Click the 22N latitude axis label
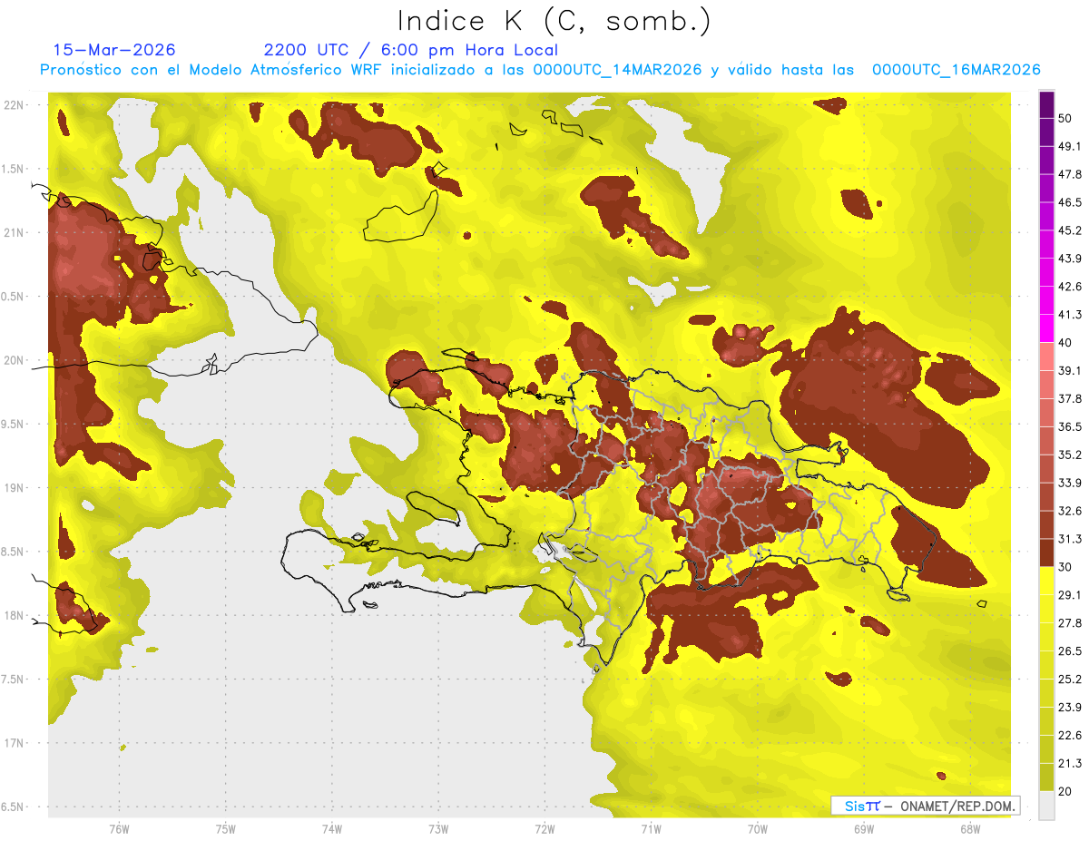1089x841 pixels. 14,104
